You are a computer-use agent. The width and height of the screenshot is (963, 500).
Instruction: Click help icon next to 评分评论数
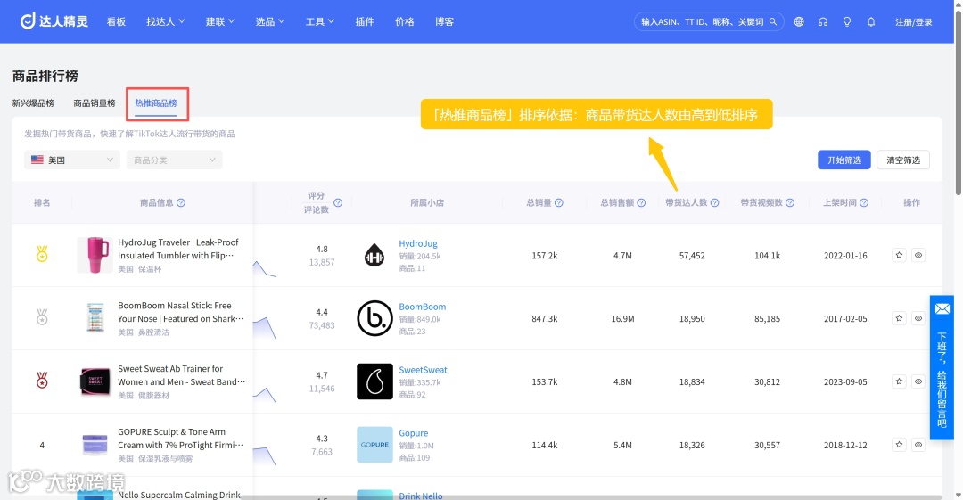coord(338,202)
